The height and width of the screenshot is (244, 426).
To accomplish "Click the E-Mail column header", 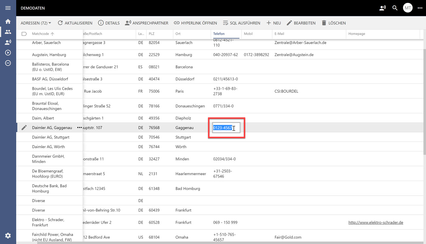I will coord(279,34).
